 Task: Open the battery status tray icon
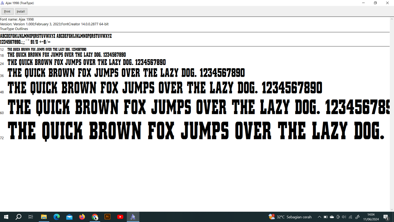tap(326, 217)
